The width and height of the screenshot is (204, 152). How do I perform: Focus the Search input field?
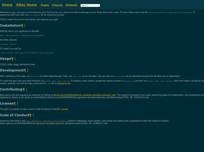coord(90,5)
